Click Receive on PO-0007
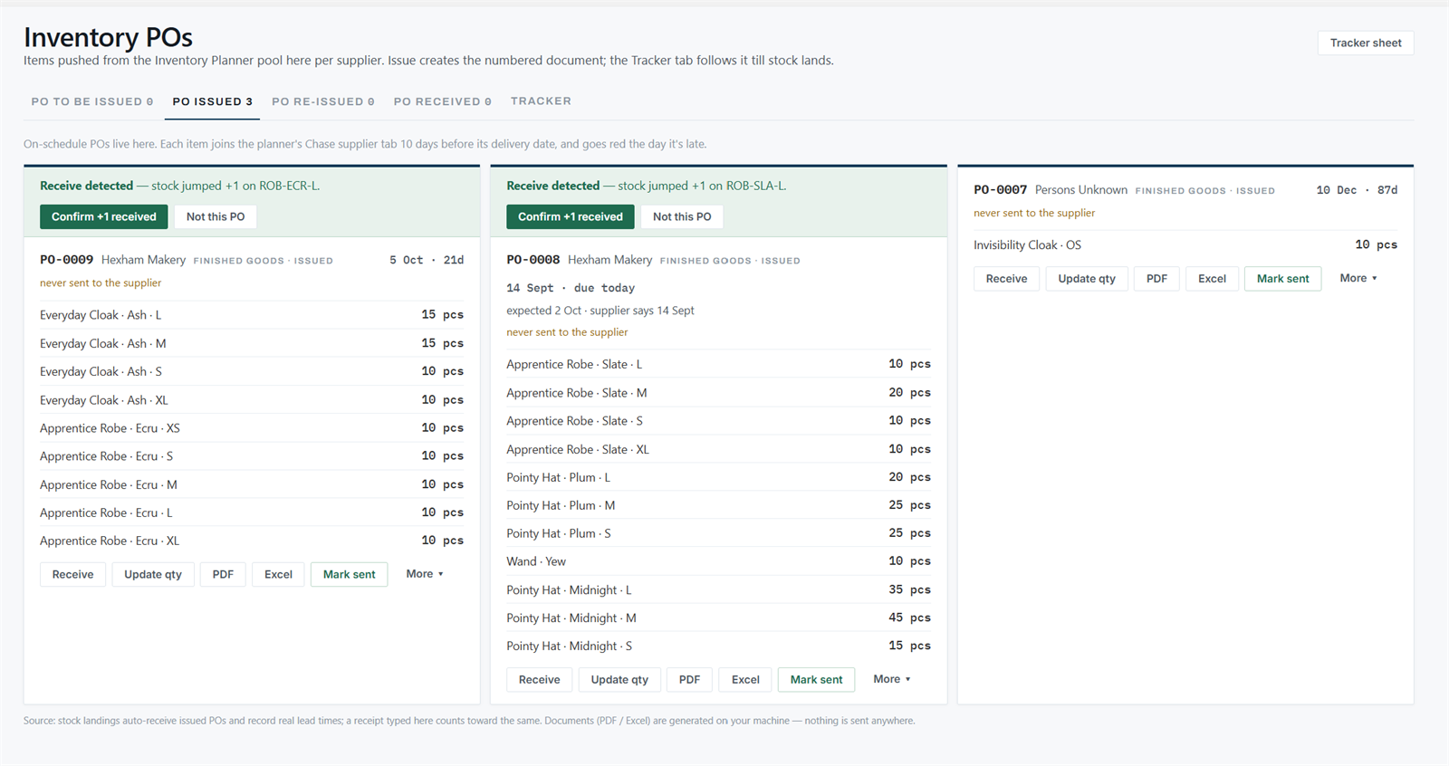 pos(1006,278)
